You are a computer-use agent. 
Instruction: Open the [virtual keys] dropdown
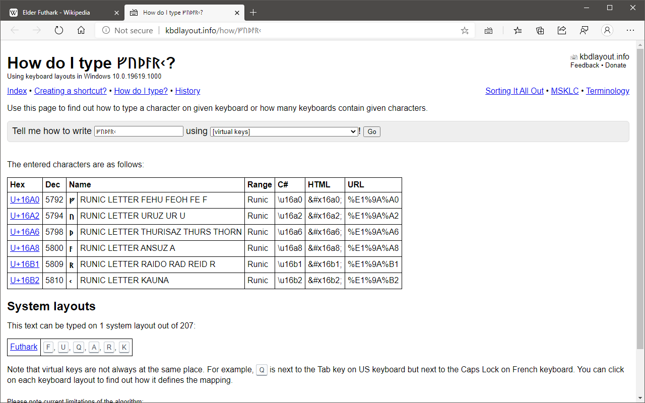click(284, 131)
